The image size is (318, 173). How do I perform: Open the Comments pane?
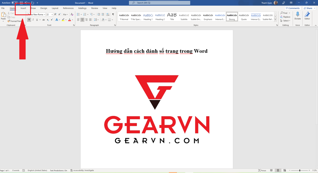[x=293, y=8]
